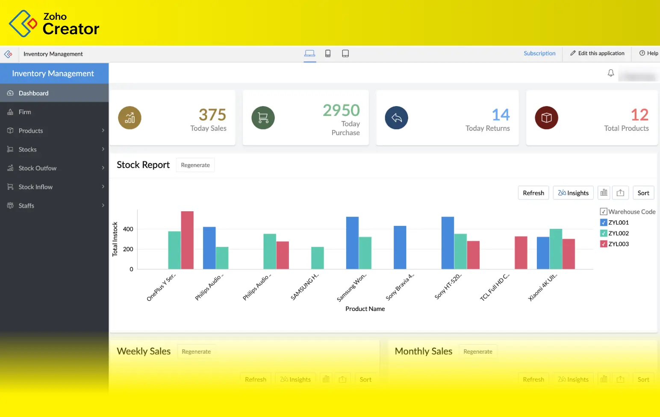The image size is (660, 417).
Task: Switch to desktop preview icon
Action: click(x=310, y=53)
